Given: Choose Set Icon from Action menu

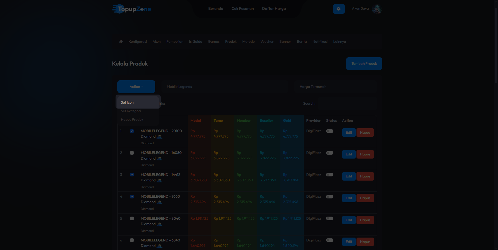Looking at the screenshot, I should coord(138,102).
